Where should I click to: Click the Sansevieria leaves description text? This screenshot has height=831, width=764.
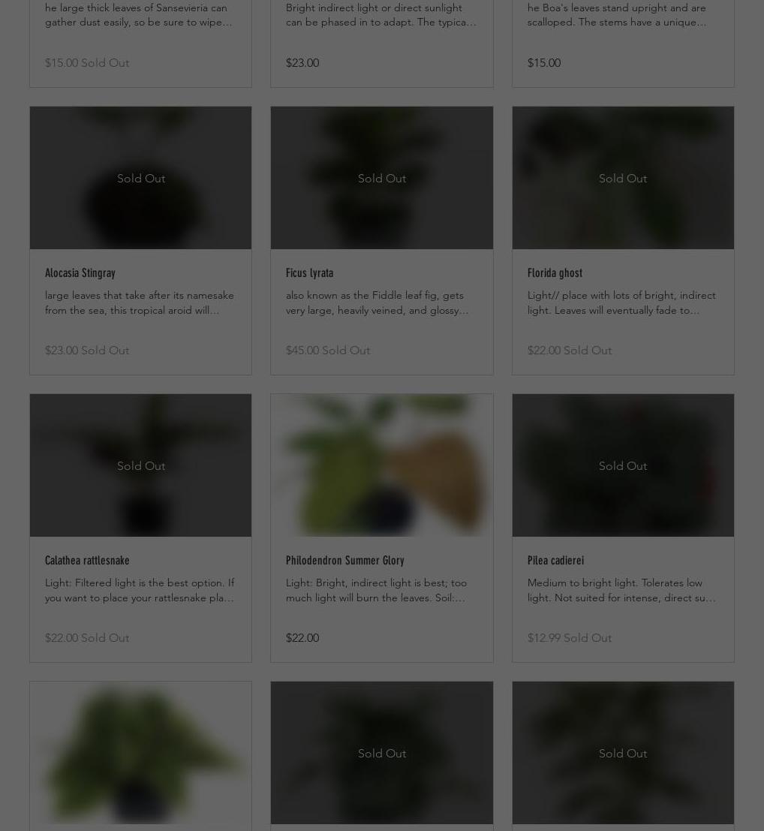pyautogui.click(x=138, y=15)
